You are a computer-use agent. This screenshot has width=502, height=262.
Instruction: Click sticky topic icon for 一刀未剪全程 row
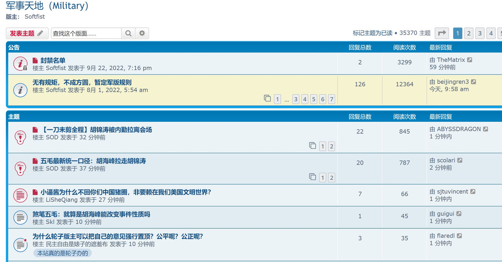pyautogui.click(x=20, y=137)
